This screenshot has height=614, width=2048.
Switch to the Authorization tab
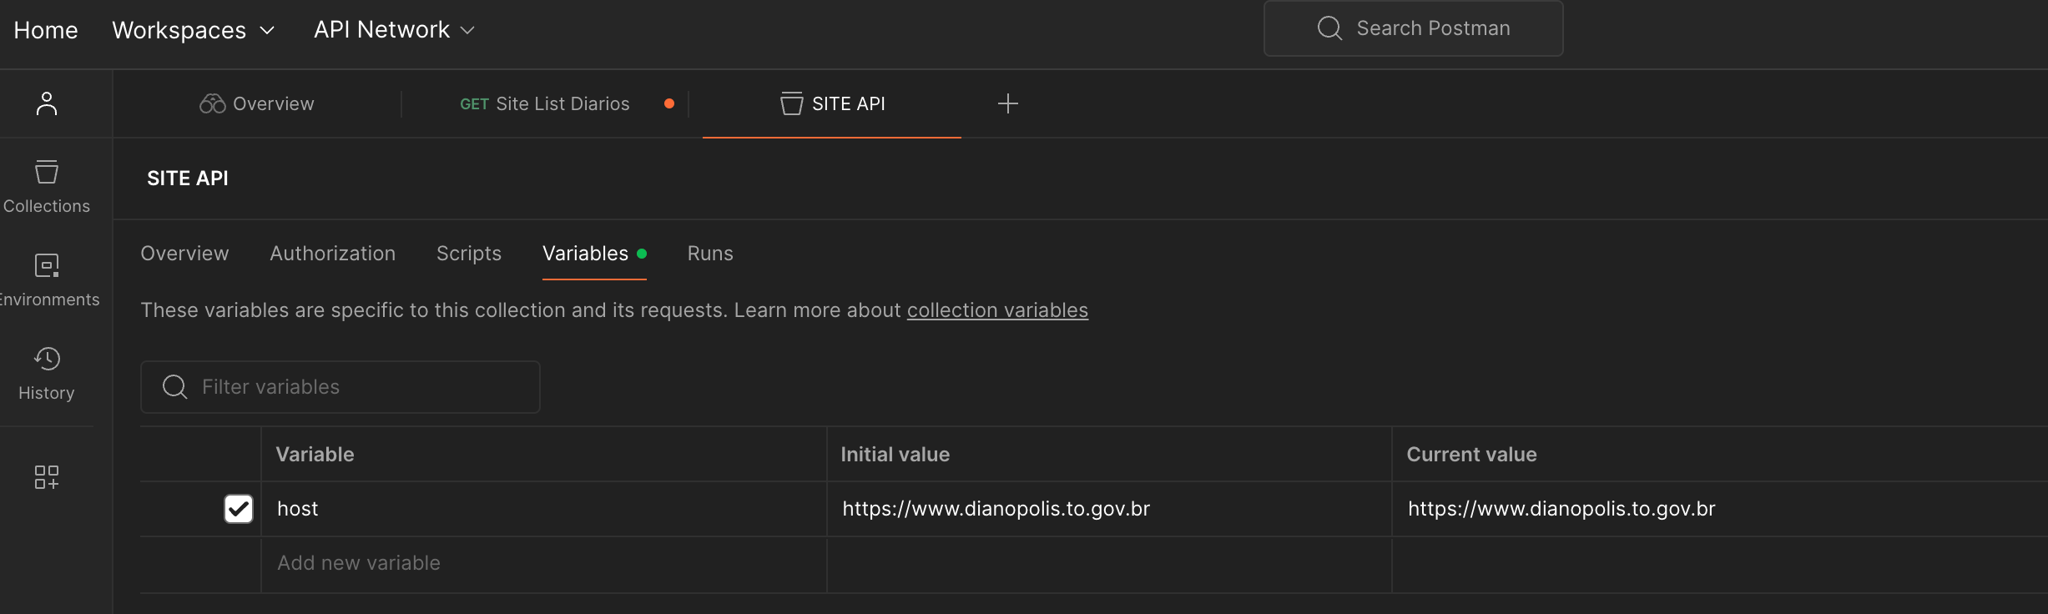332,254
